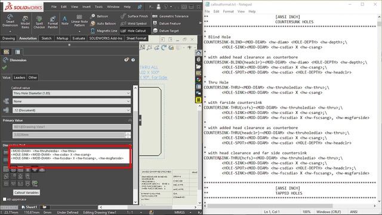Expand Linear Note Pattern dropdown arrow
The height and width of the screenshot is (215, 382).
[79, 32]
